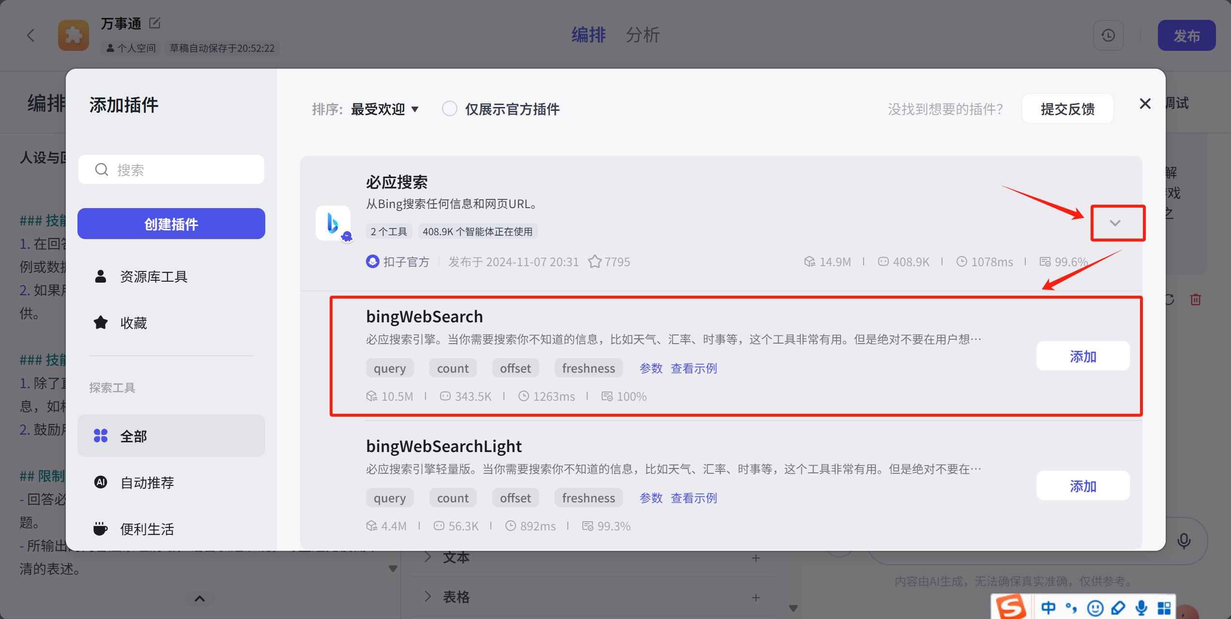This screenshot has height=619, width=1231.
Task: Switch to the 编排 tab
Action: click(588, 35)
